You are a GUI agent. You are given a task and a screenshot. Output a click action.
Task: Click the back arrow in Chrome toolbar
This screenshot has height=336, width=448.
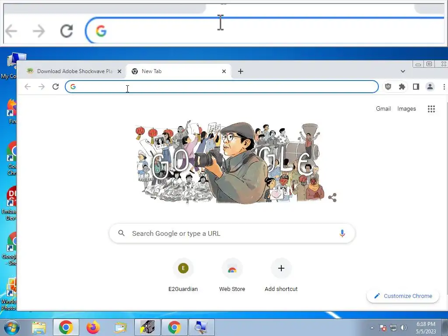click(x=28, y=87)
